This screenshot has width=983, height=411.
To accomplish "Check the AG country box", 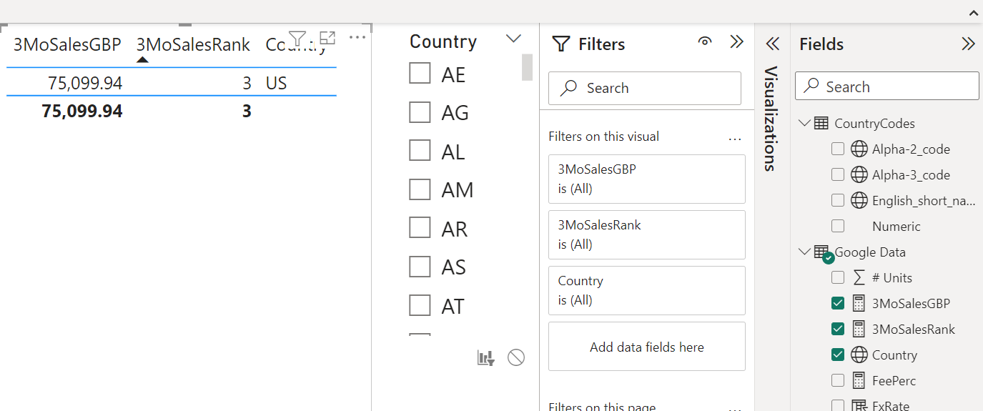I will click(x=420, y=112).
